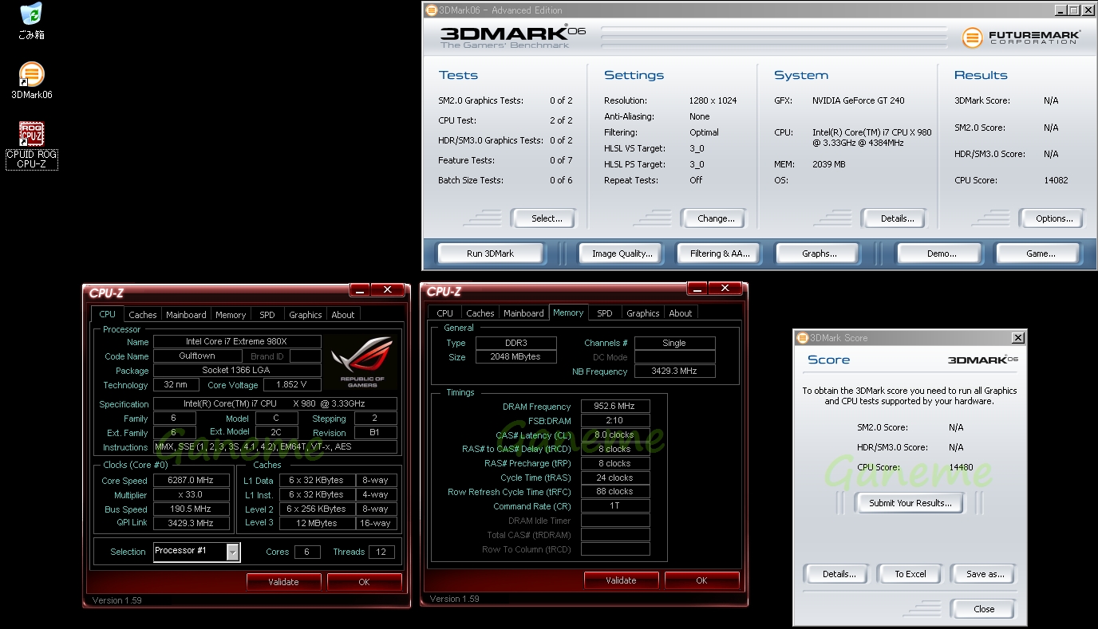Select the 3DMark06 desktop shortcut icon

point(31,81)
